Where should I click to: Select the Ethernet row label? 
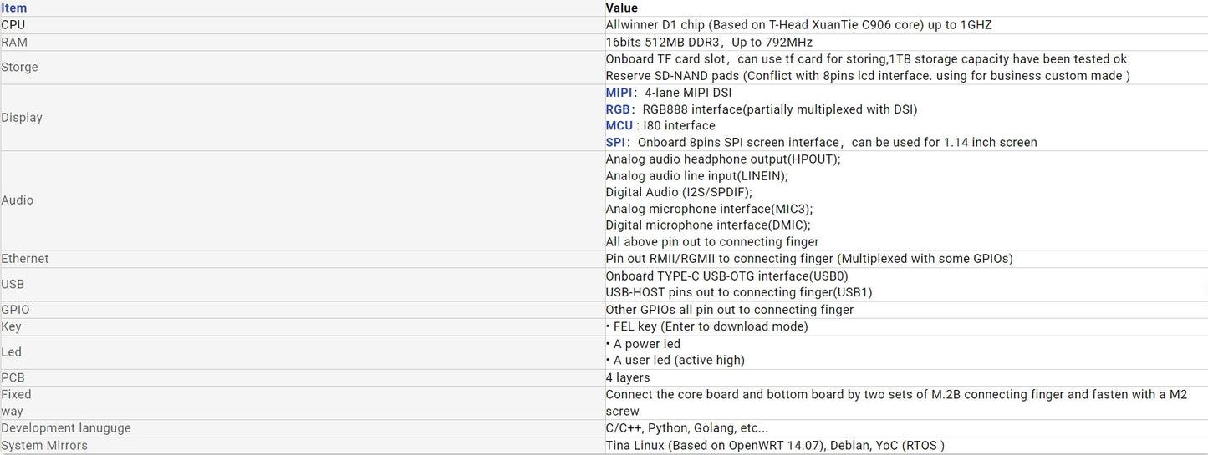pyautogui.click(x=25, y=259)
